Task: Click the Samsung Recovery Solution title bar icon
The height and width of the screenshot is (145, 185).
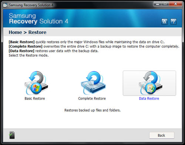Action: pos(5,5)
